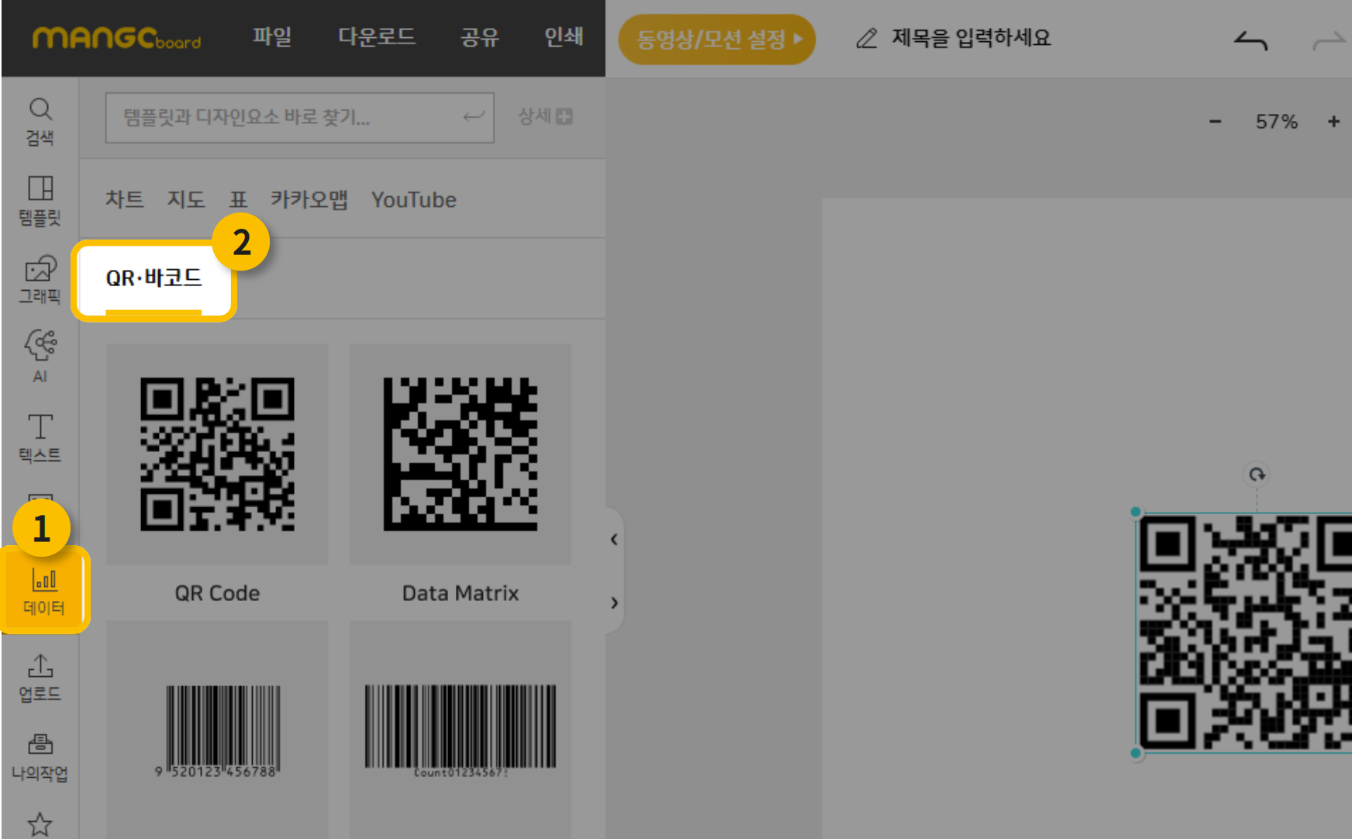
Task: Switch to the 카카오맵 tab
Action: [x=309, y=199]
